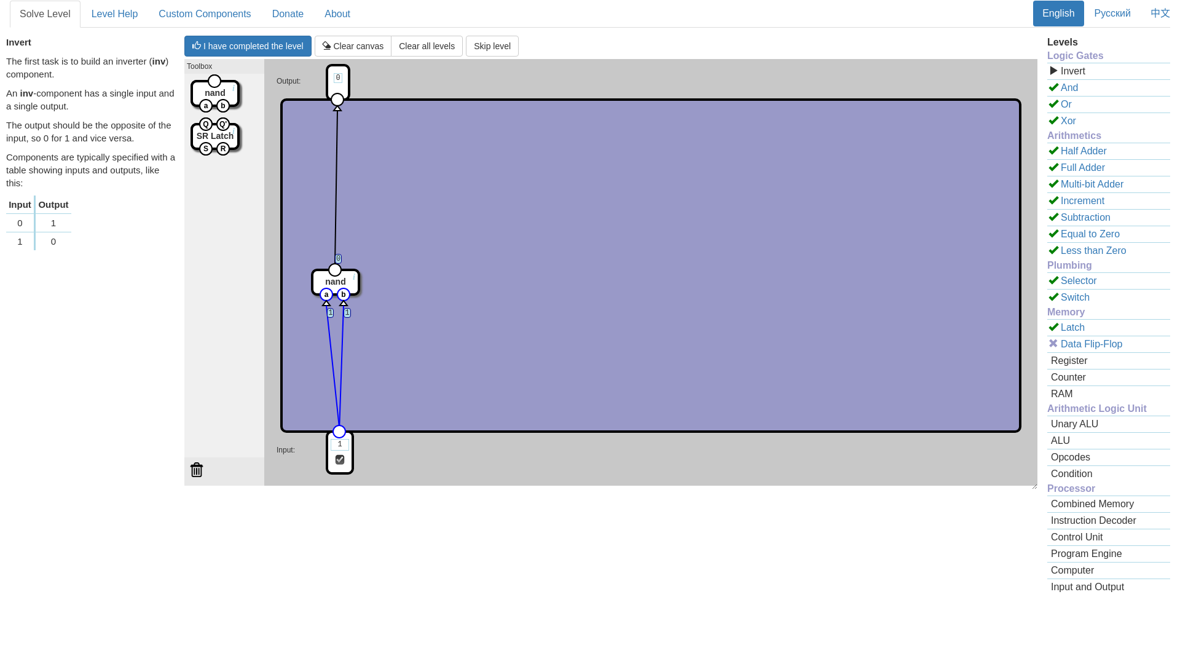Select the nand gate in the toolbox
Image resolution: width=1180 pixels, height=664 pixels.
[215, 93]
